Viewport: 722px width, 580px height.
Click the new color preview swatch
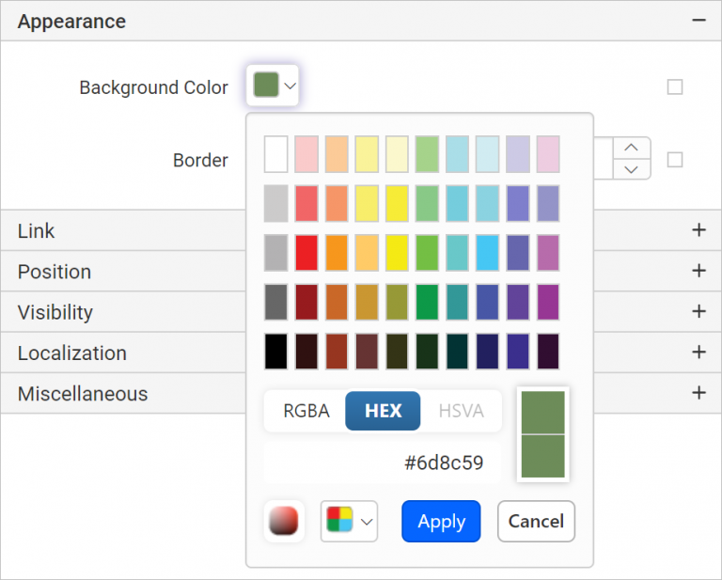(542, 413)
